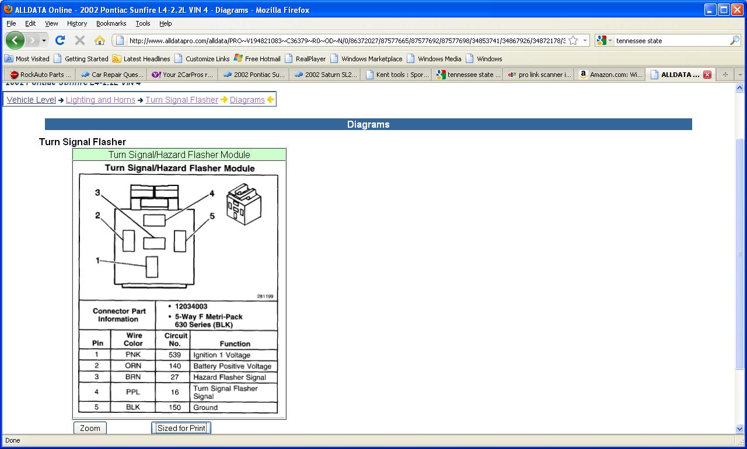Switch to the Car Repair Ques... tab

[x=111, y=75]
